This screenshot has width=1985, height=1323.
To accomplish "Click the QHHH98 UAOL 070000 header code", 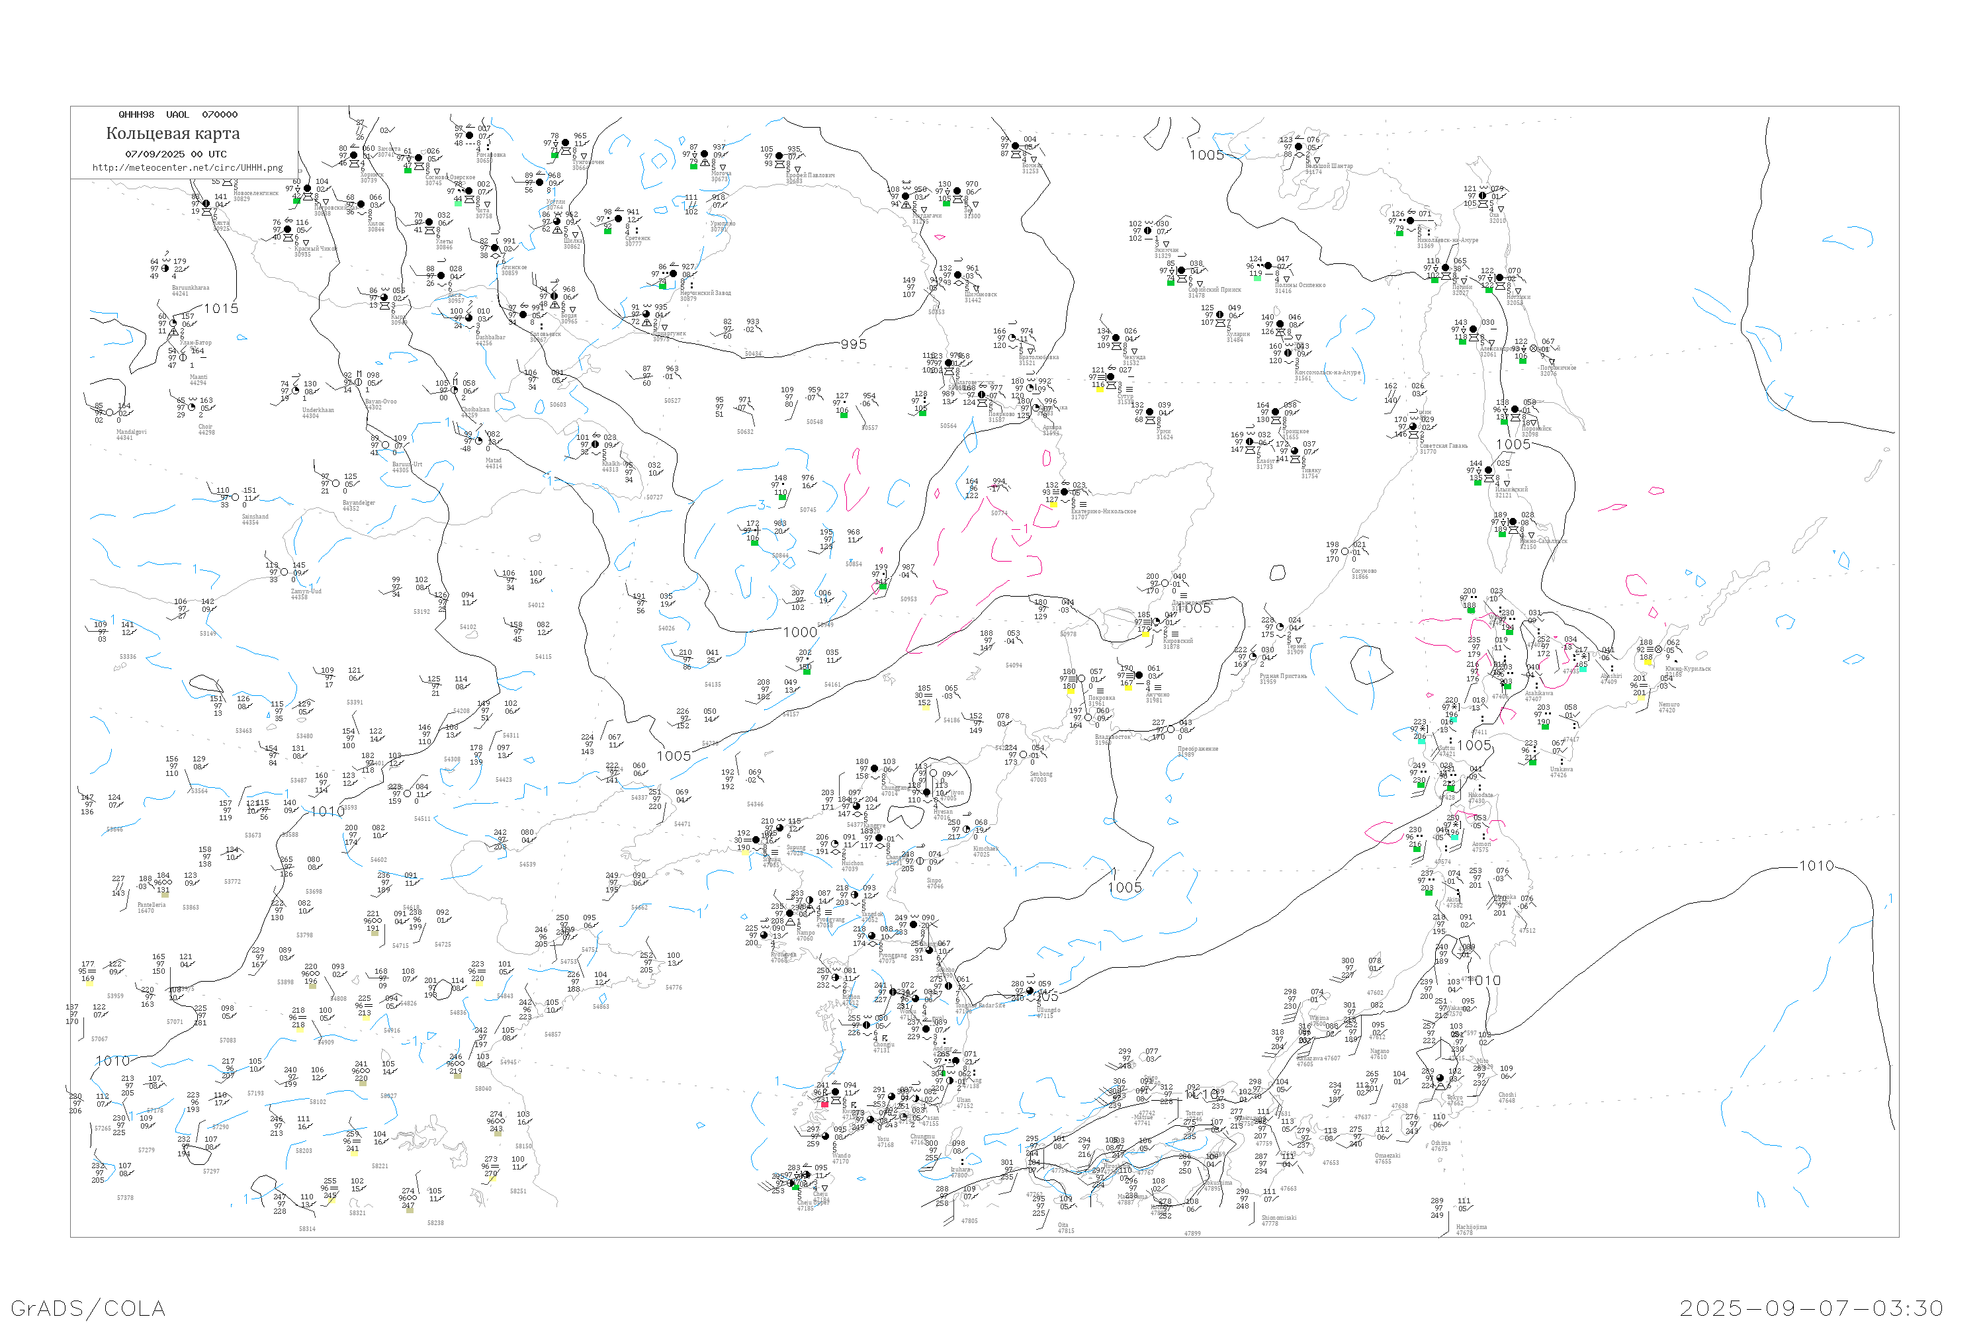I will (x=177, y=114).
